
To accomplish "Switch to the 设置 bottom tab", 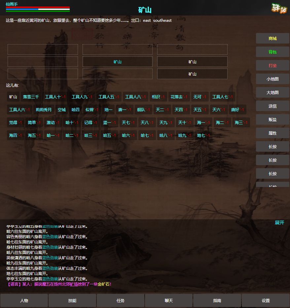I will coord(266,300).
